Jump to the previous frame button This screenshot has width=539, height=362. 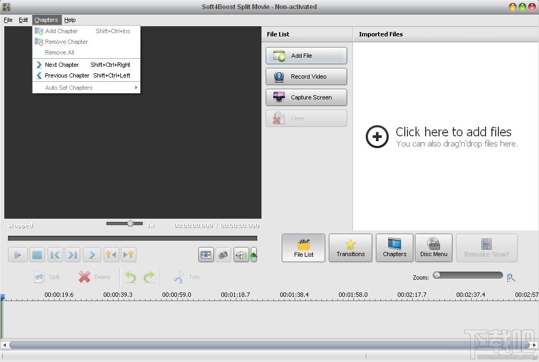[x=55, y=255]
